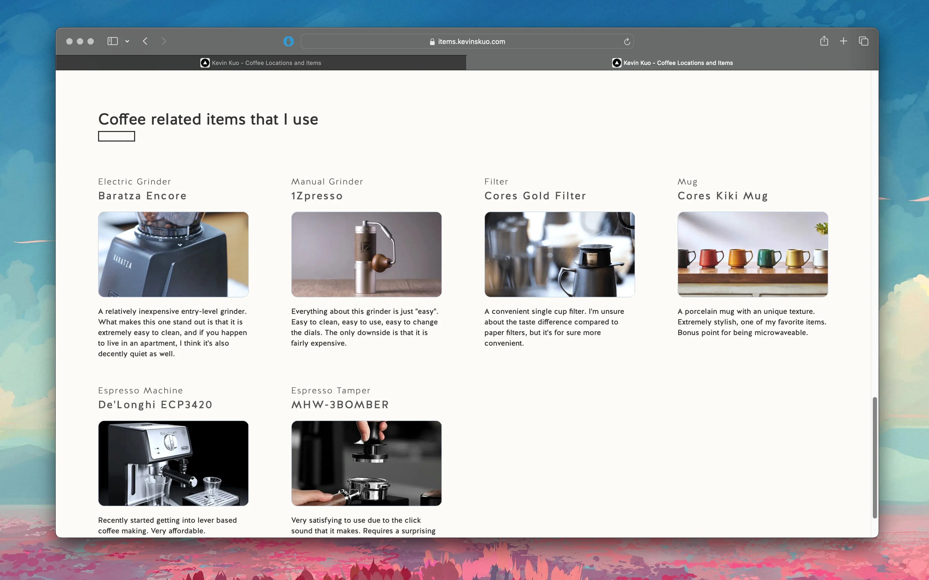Viewport: 929px width, 580px height.
Task: Open the blue shield extension icon
Action: click(288, 41)
